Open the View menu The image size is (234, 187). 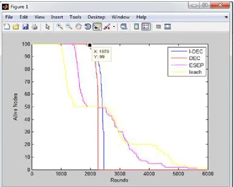[40, 17]
